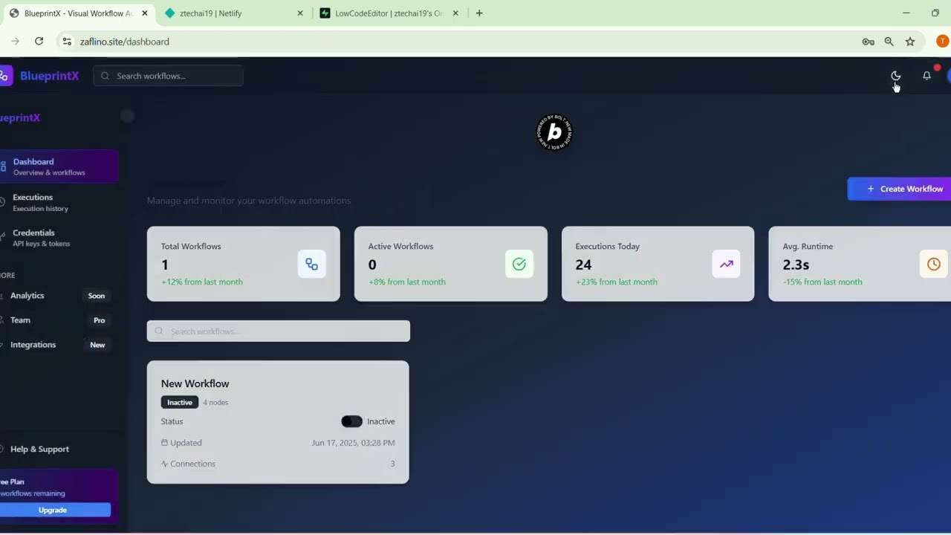Open Team sidebar item
This screenshot has width=951, height=535.
coord(56,320)
